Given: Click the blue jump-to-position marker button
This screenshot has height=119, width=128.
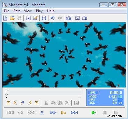Looking at the screenshot, I should (x=42, y=113).
